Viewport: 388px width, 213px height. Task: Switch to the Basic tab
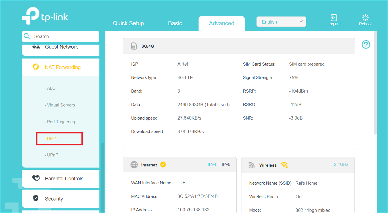tap(175, 23)
